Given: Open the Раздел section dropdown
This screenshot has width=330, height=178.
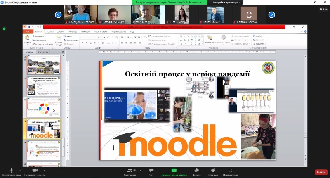Looking at the screenshot, I should tap(69, 44).
